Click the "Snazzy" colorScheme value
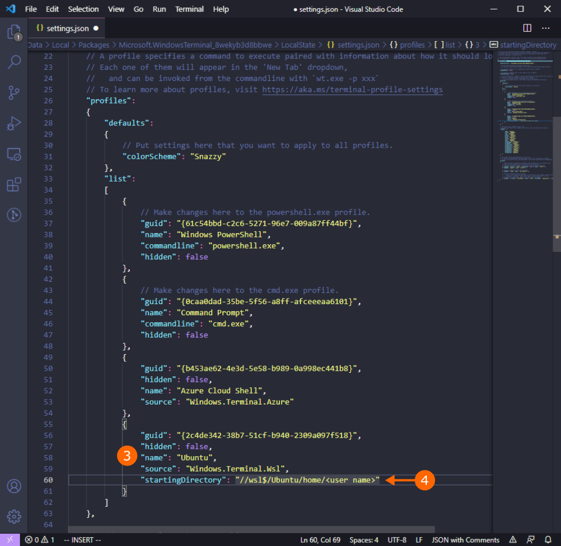This screenshot has height=546, width=561. click(x=208, y=156)
